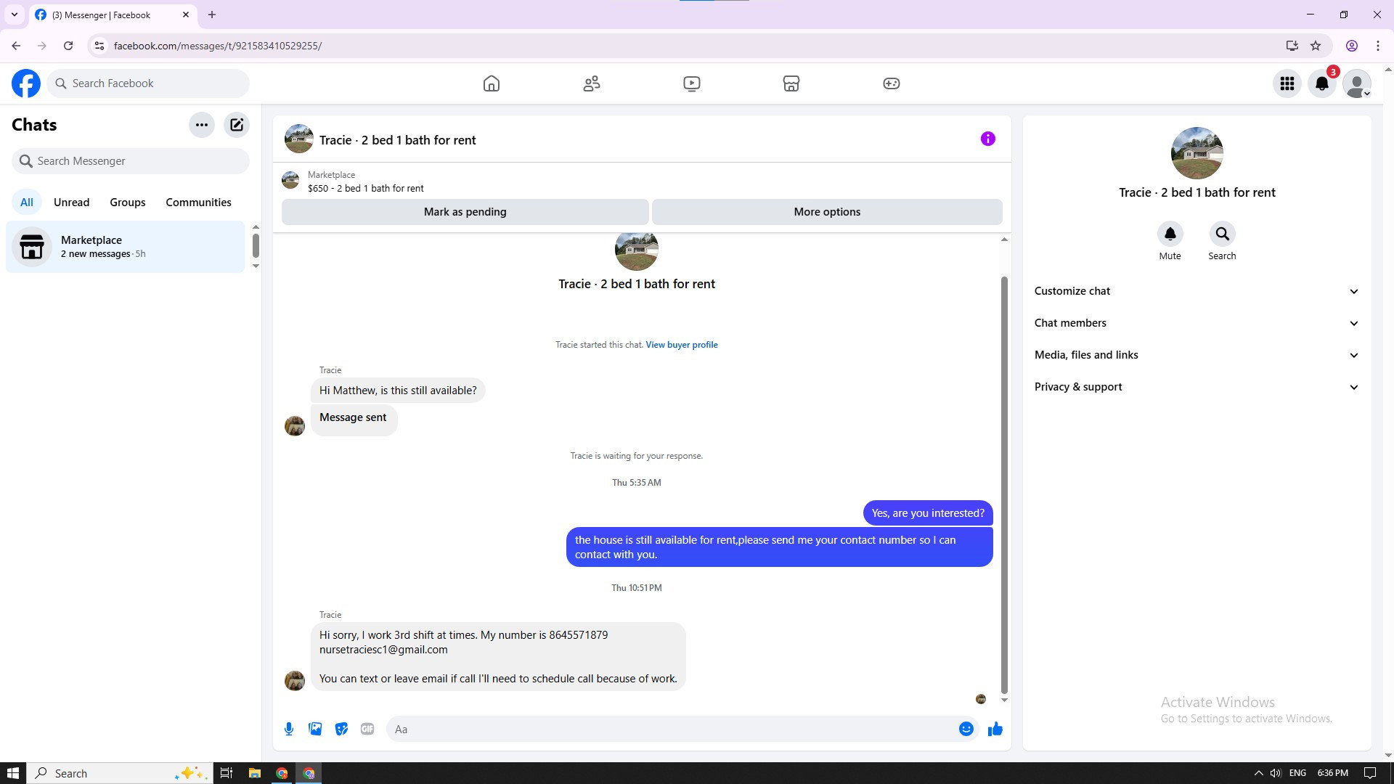1394x784 pixels.
Task: Open the View buyer profile link
Action: click(681, 345)
